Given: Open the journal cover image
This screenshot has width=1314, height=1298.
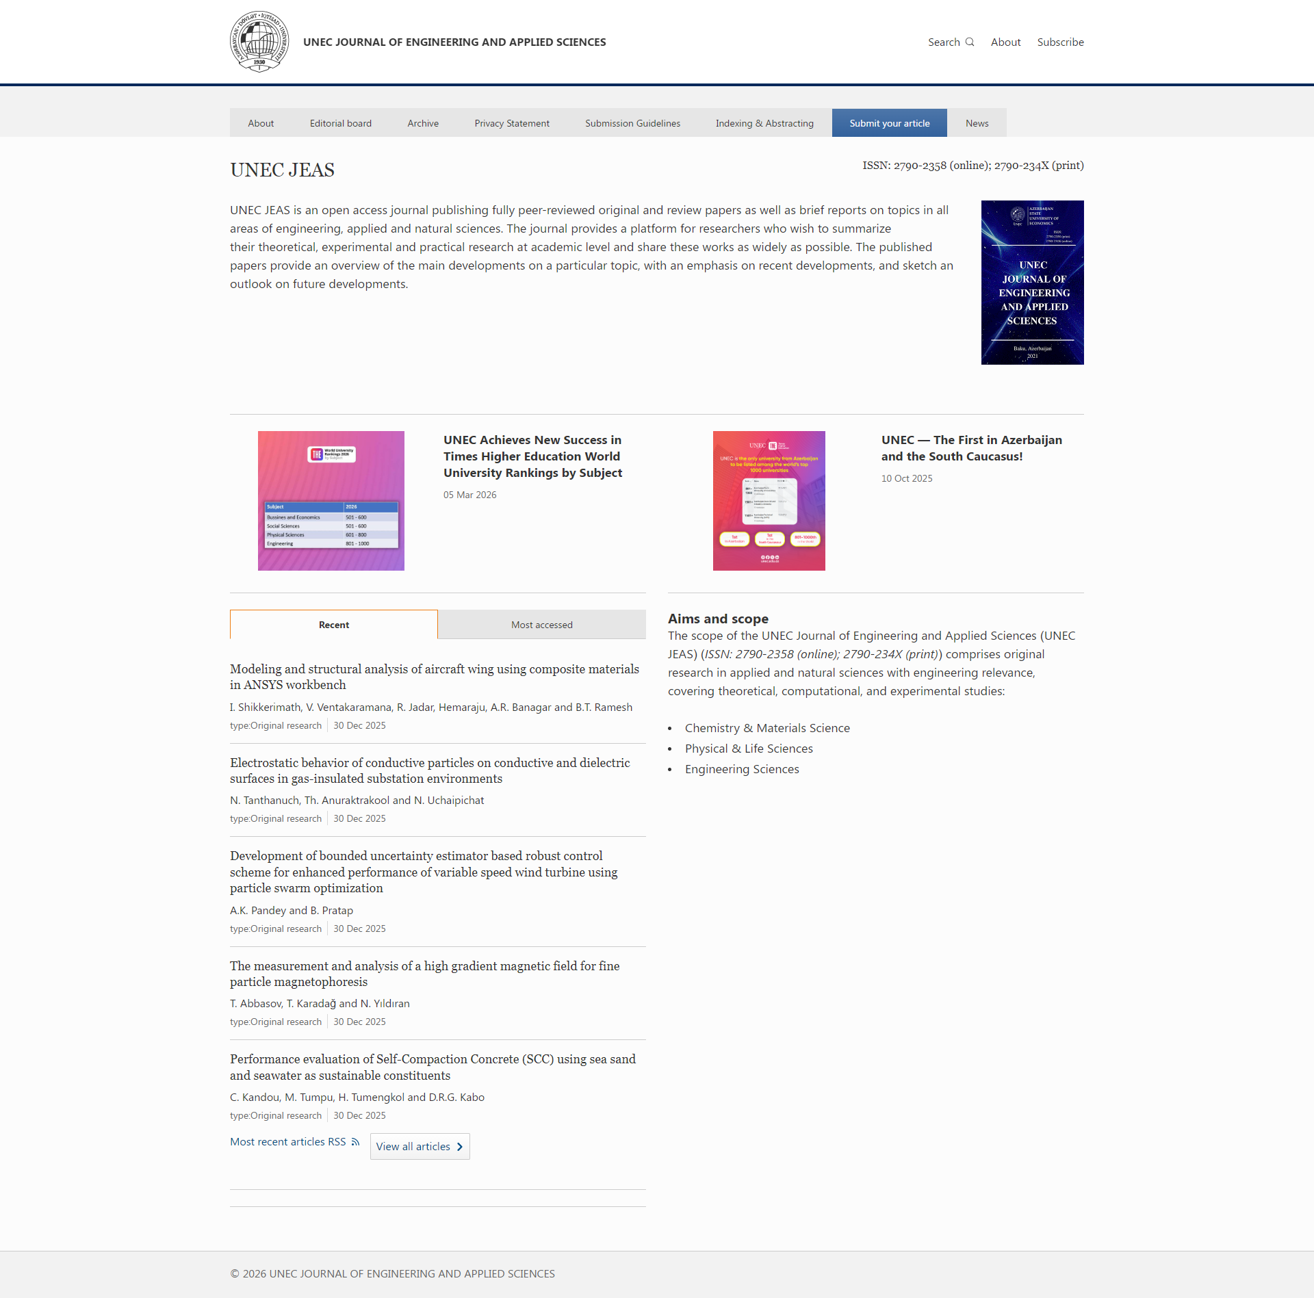Looking at the screenshot, I should point(1032,283).
